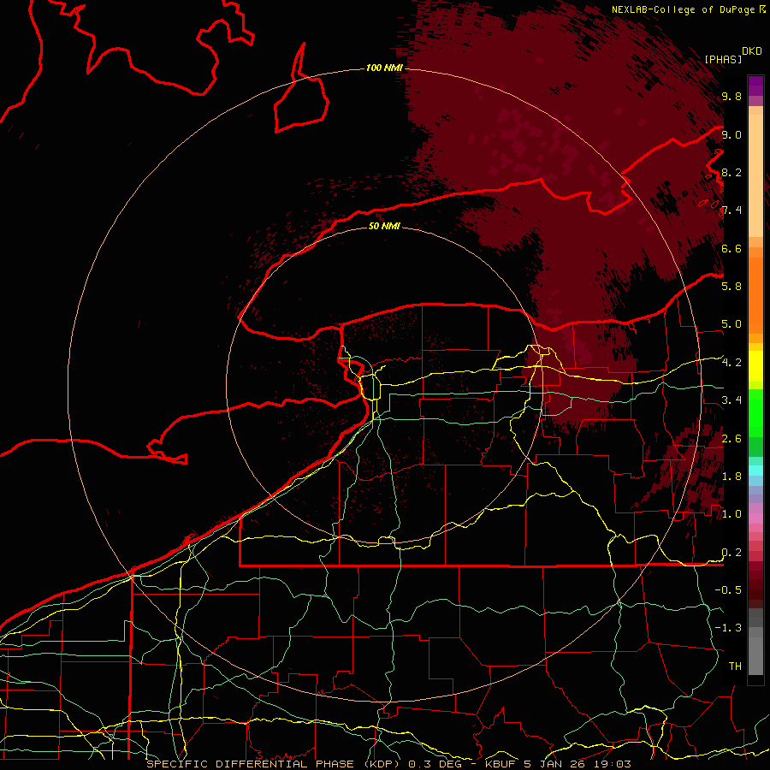Select the 1.8 scale value
Viewport: 770px width, 770px height.
click(x=731, y=476)
